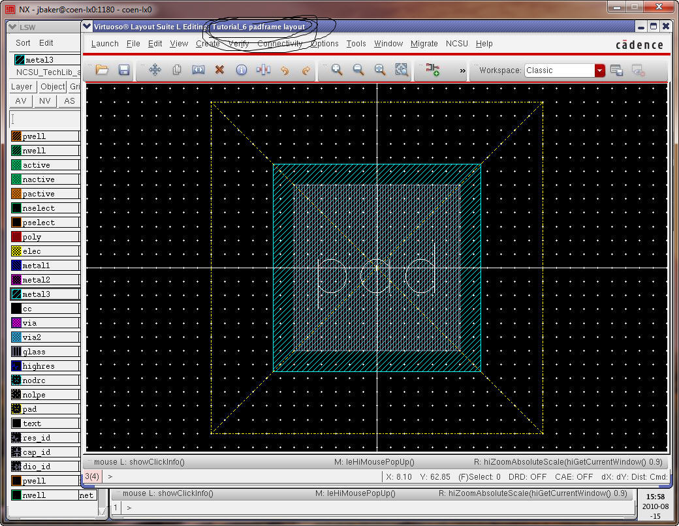Screen dimensions: 679x526
Task: Toggle all layers selectable with AS
Action: tap(69, 101)
